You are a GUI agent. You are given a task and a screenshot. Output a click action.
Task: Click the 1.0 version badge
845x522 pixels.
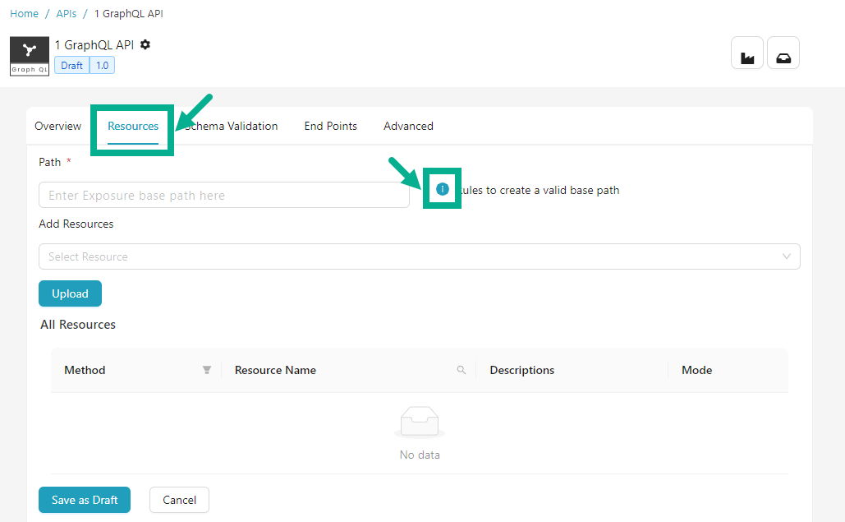[102, 65]
